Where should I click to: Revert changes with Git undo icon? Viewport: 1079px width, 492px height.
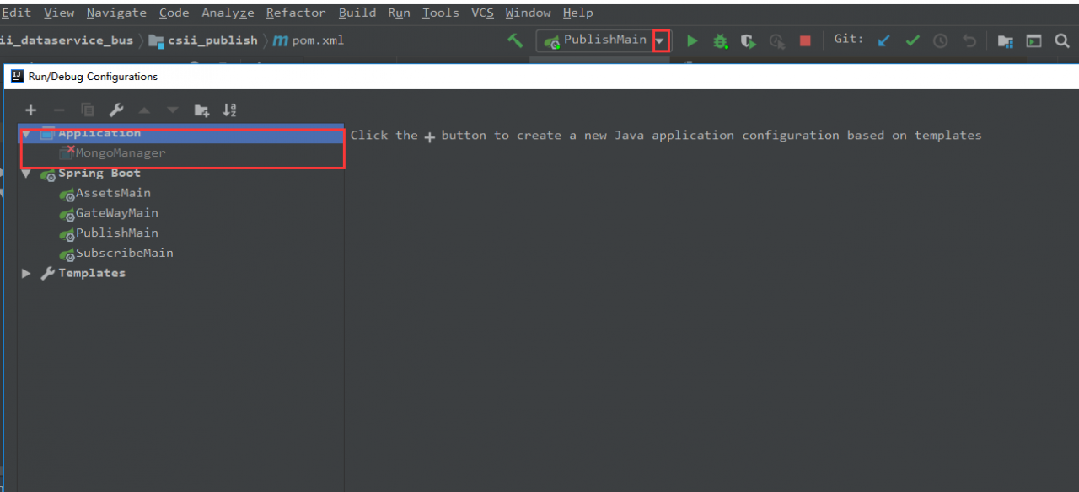pos(969,40)
